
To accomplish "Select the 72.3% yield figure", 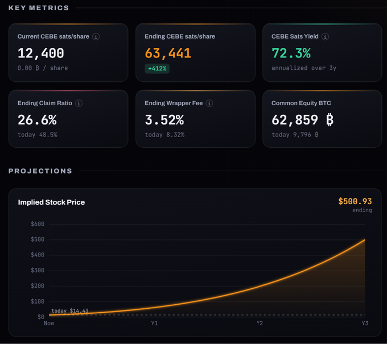I will coord(291,53).
